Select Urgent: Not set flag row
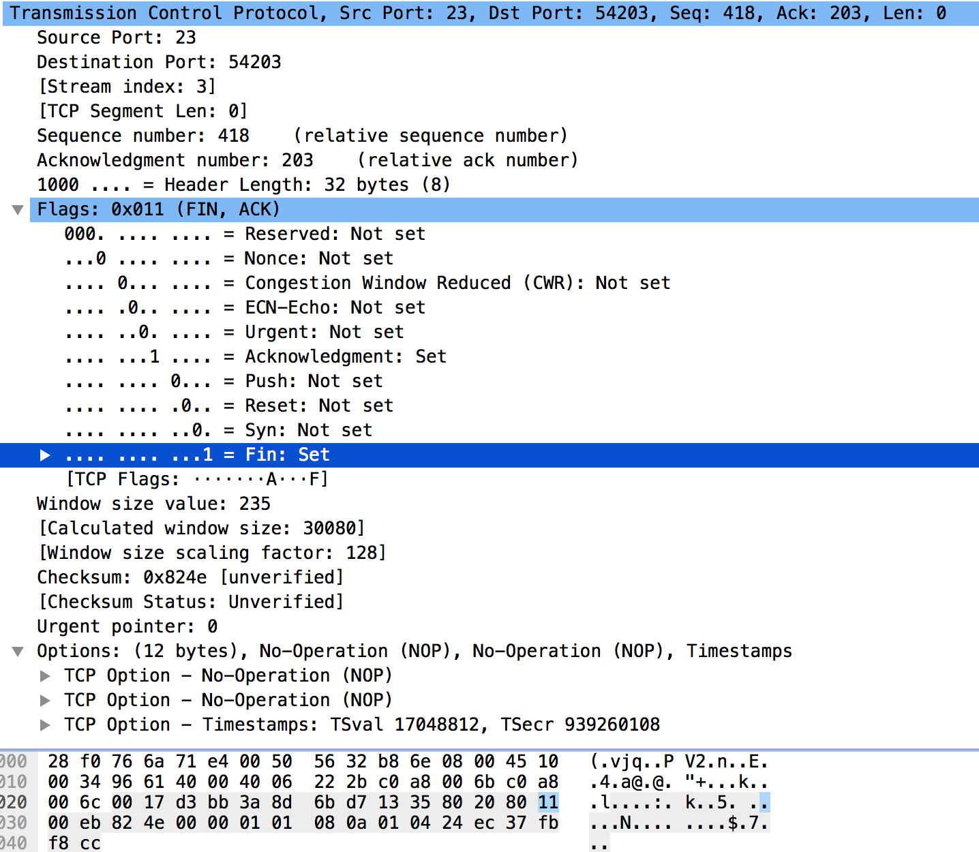 coord(234,332)
